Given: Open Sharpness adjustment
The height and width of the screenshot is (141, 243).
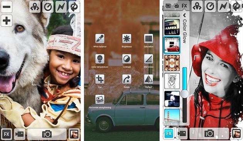Looking at the screenshot, I should [x=148, y=59].
